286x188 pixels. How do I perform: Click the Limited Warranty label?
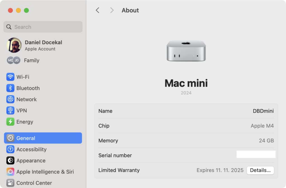(x=119, y=170)
